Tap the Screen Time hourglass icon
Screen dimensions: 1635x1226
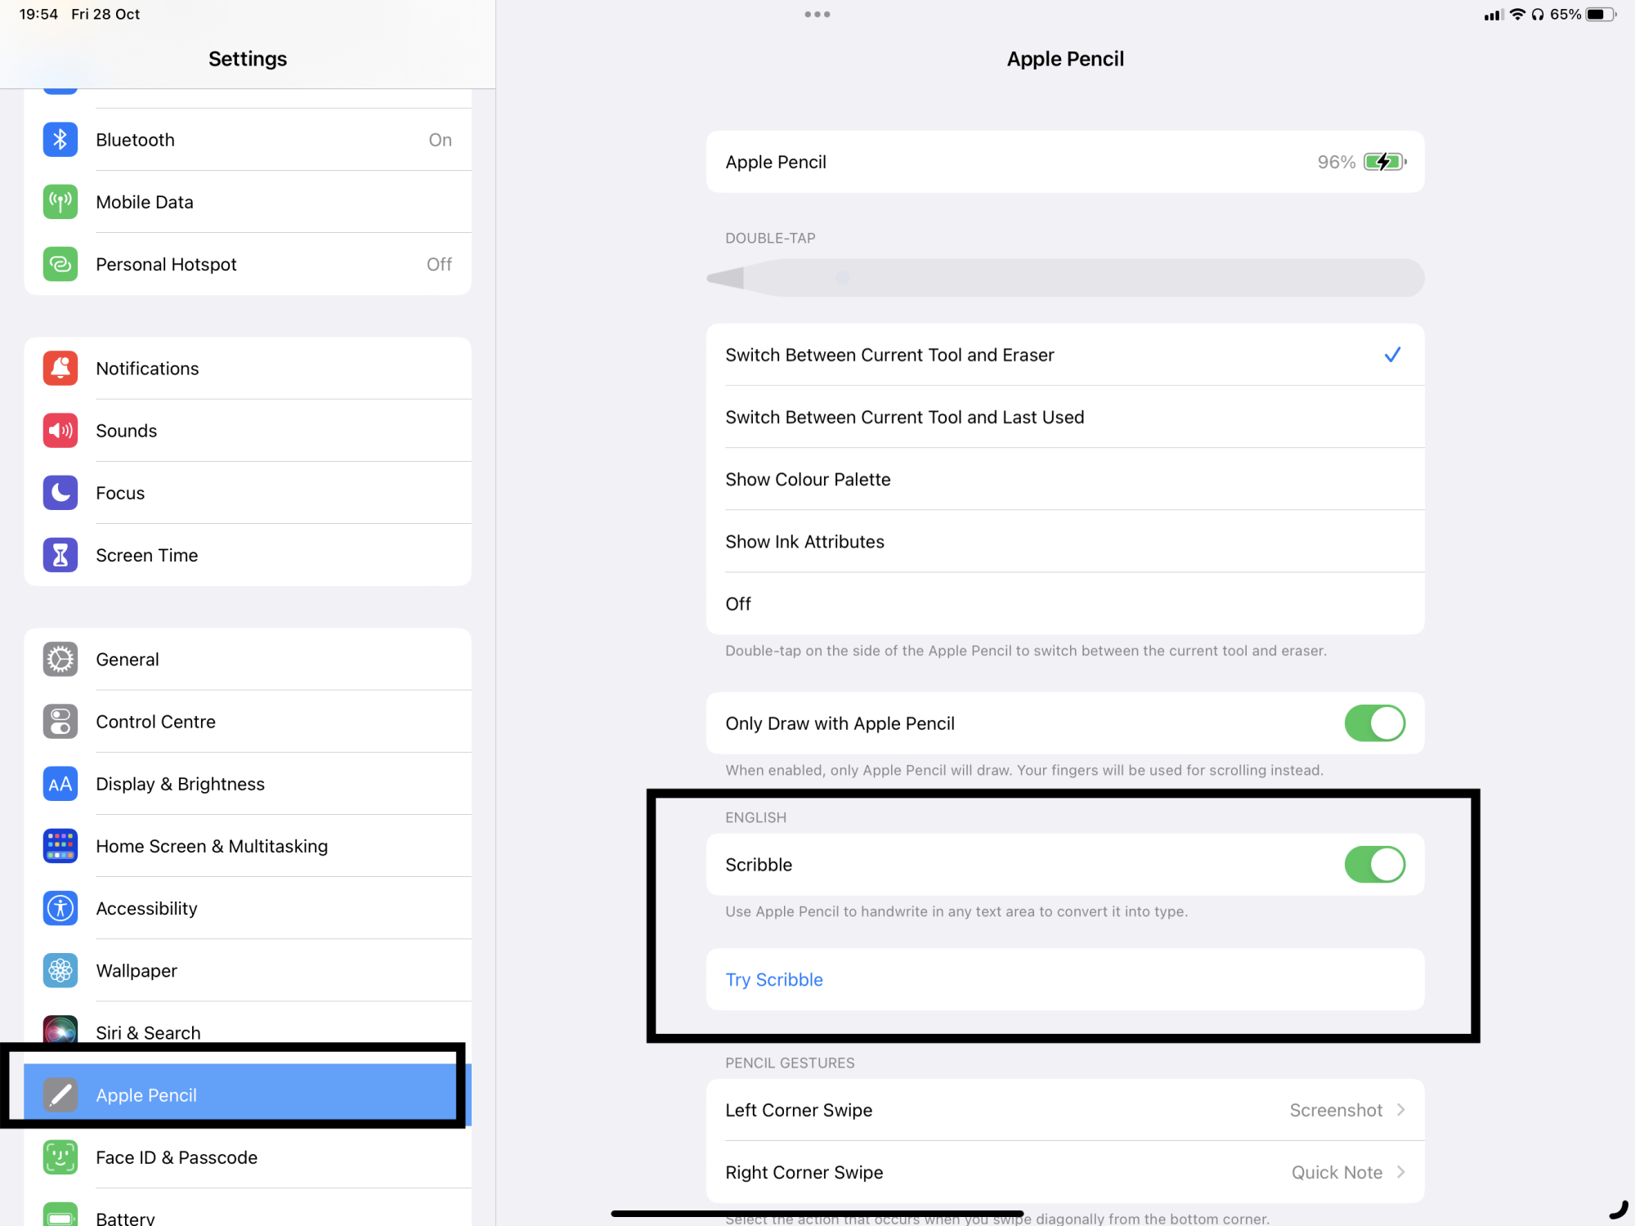point(60,555)
